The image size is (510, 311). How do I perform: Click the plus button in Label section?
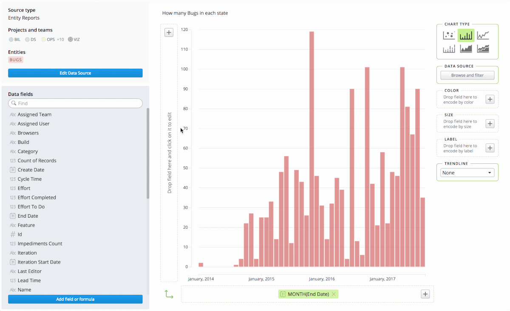coord(490,148)
